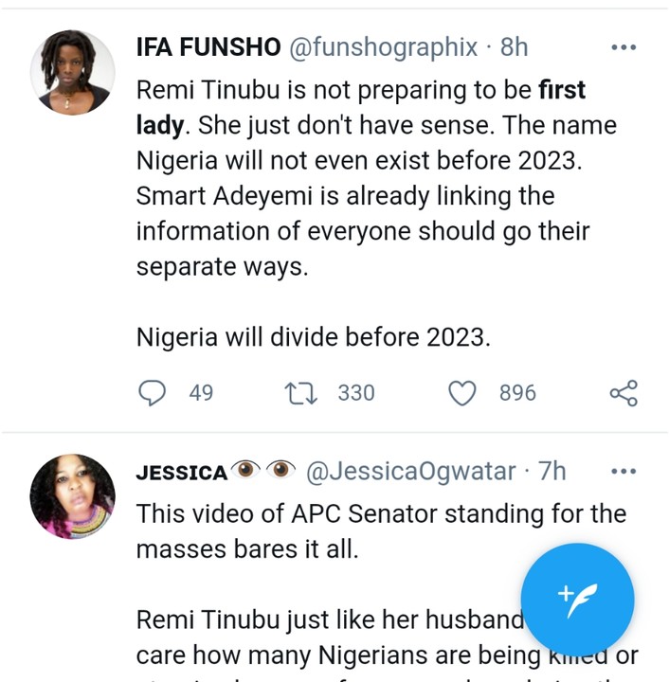The image size is (669, 682).
Task: View the 330 retweets count
Action: click(356, 392)
